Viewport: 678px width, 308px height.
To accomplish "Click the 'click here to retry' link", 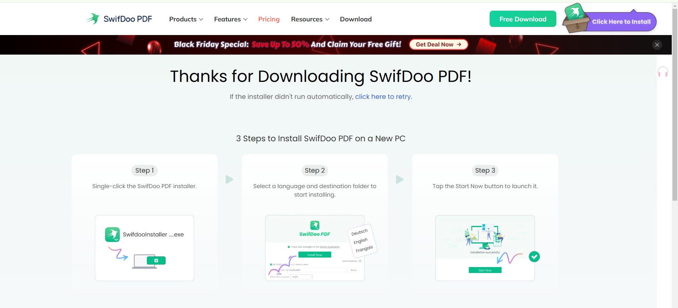I will click(x=383, y=97).
